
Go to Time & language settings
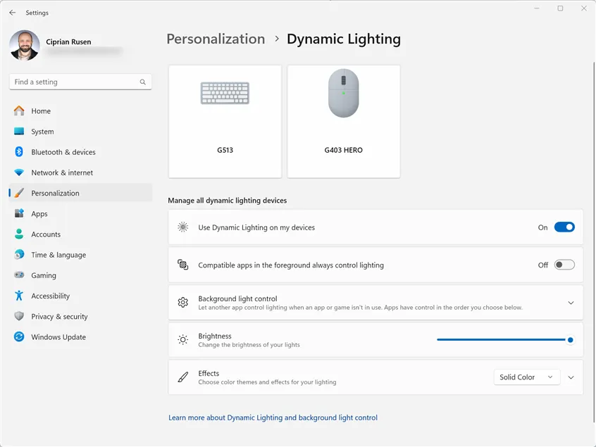point(58,255)
